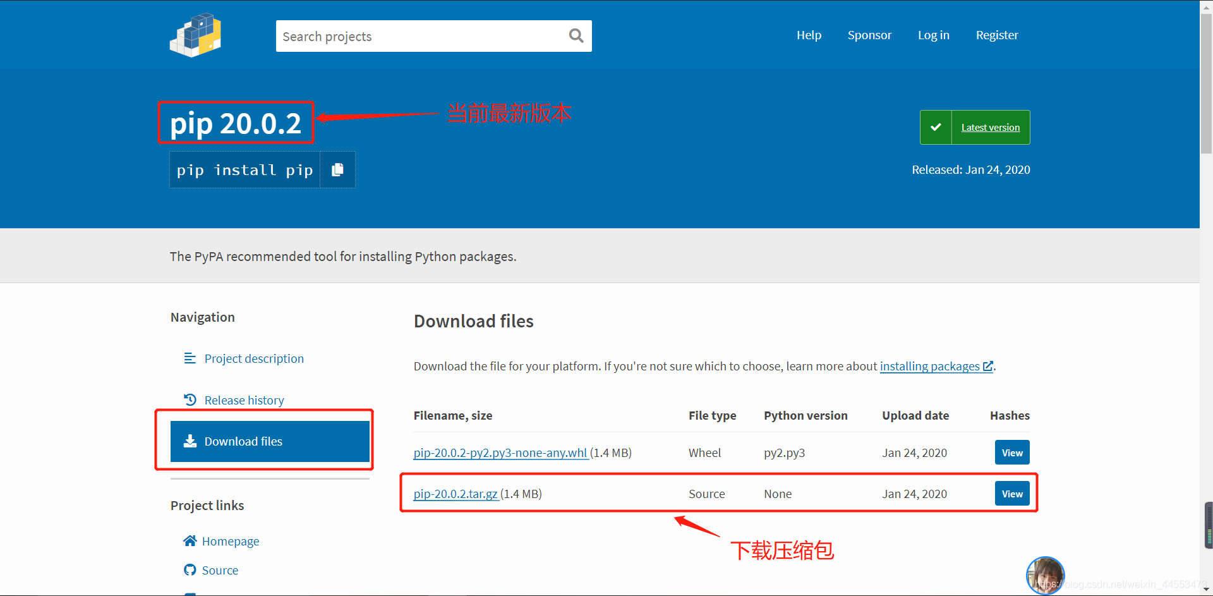Click the page vertical scrollbar thumb
Viewport: 1213px width, 596px height.
pyautogui.click(x=1206, y=82)
